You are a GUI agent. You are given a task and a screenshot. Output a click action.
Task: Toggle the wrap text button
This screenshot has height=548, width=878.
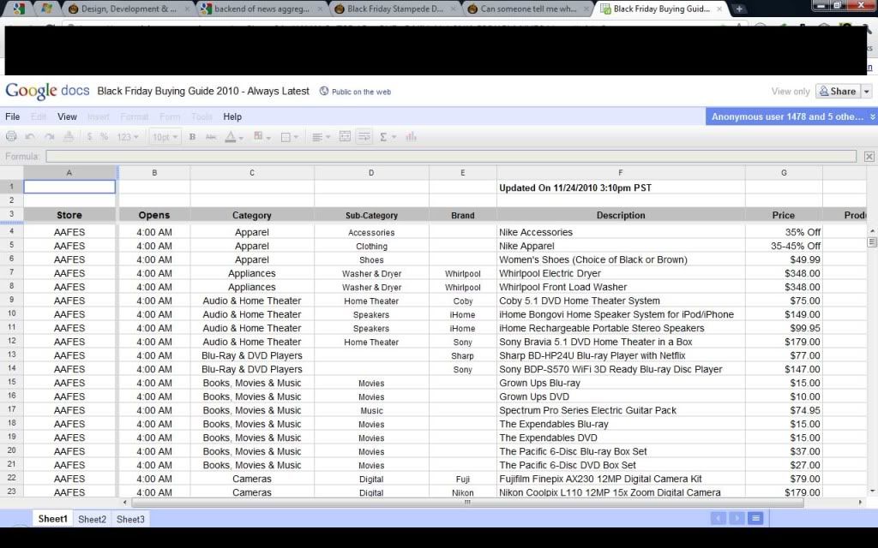point(364,136)
